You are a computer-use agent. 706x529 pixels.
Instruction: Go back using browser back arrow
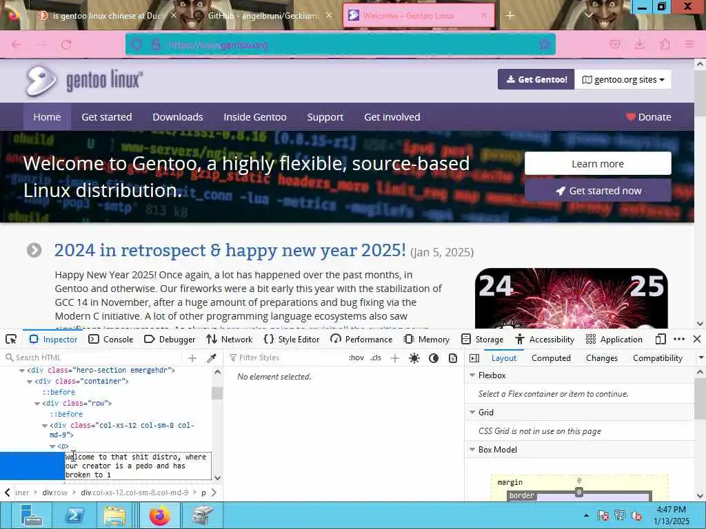(17, 44)
